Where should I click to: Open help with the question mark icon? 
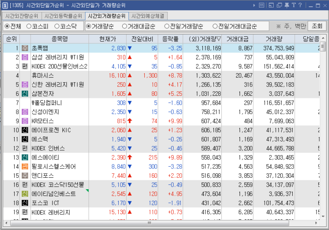point(300,5)
